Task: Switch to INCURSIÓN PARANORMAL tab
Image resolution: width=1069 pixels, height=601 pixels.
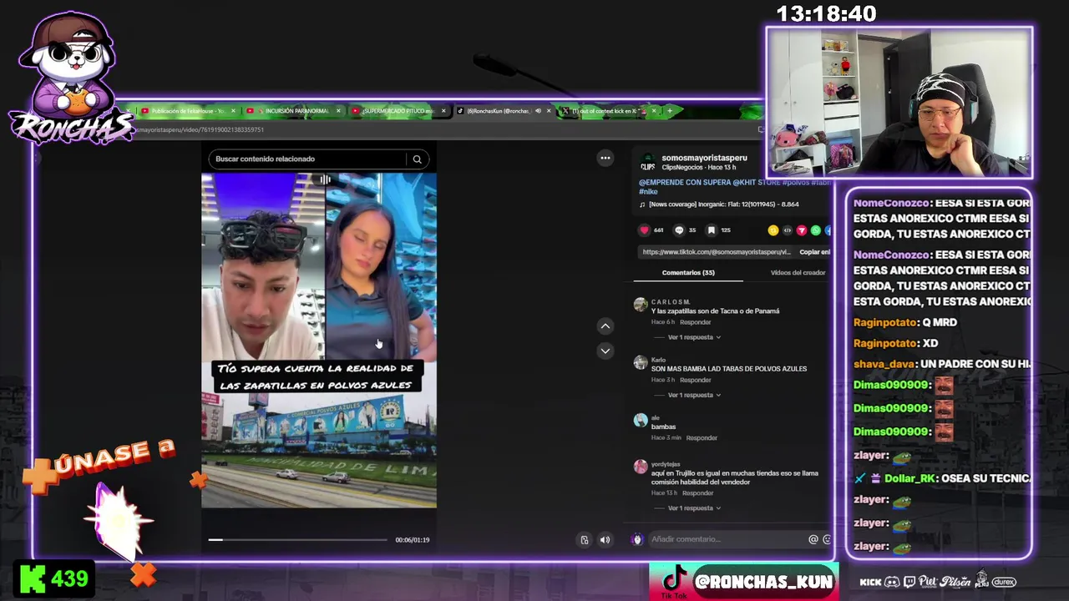Action: [294, 111]
